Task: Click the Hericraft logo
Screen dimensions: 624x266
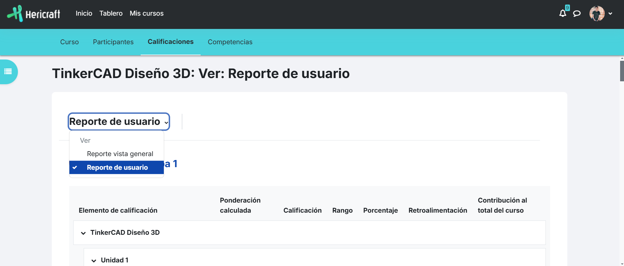Action: pyautogui.click(x=34, y=14)
